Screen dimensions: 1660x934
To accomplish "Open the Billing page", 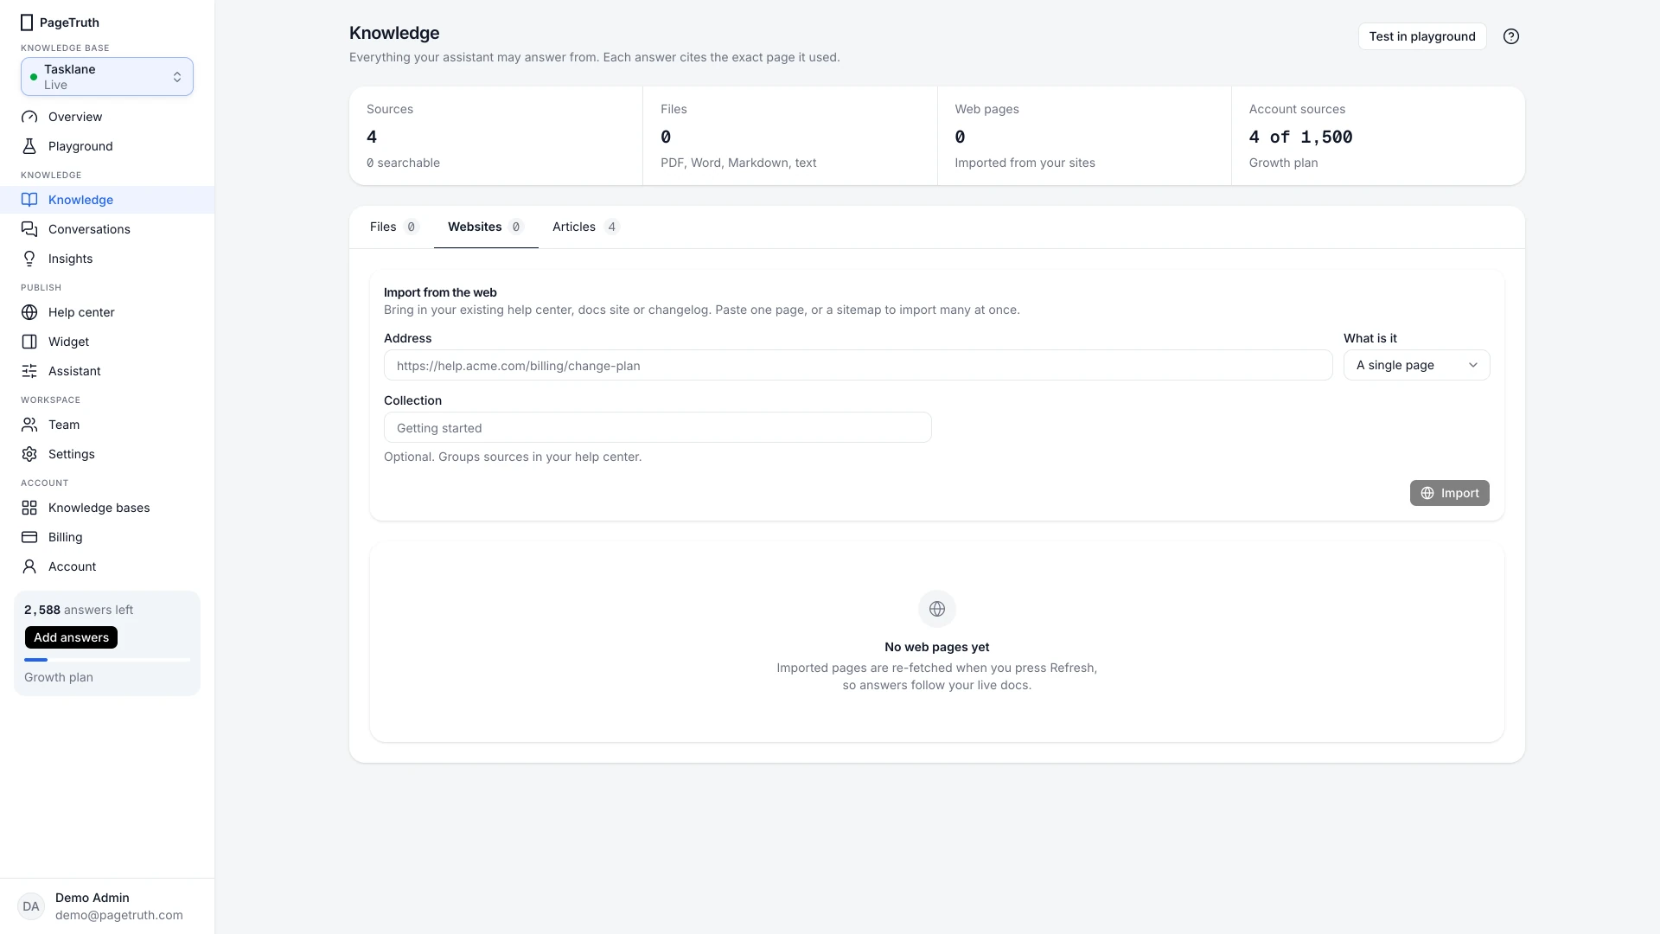I will click(107, 537).
